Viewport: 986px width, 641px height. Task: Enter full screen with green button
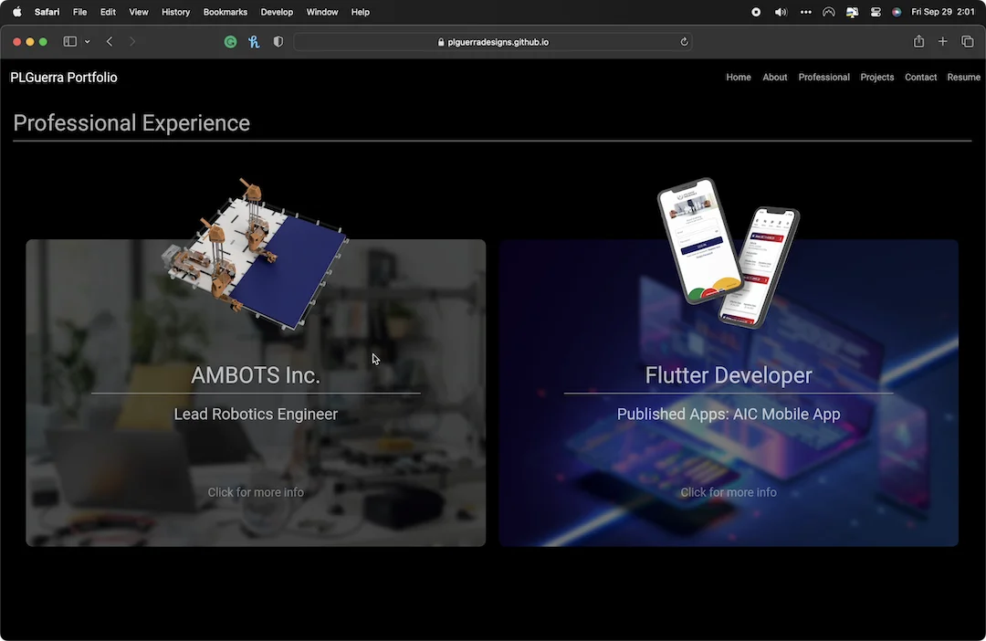click(x=43, y=41)
